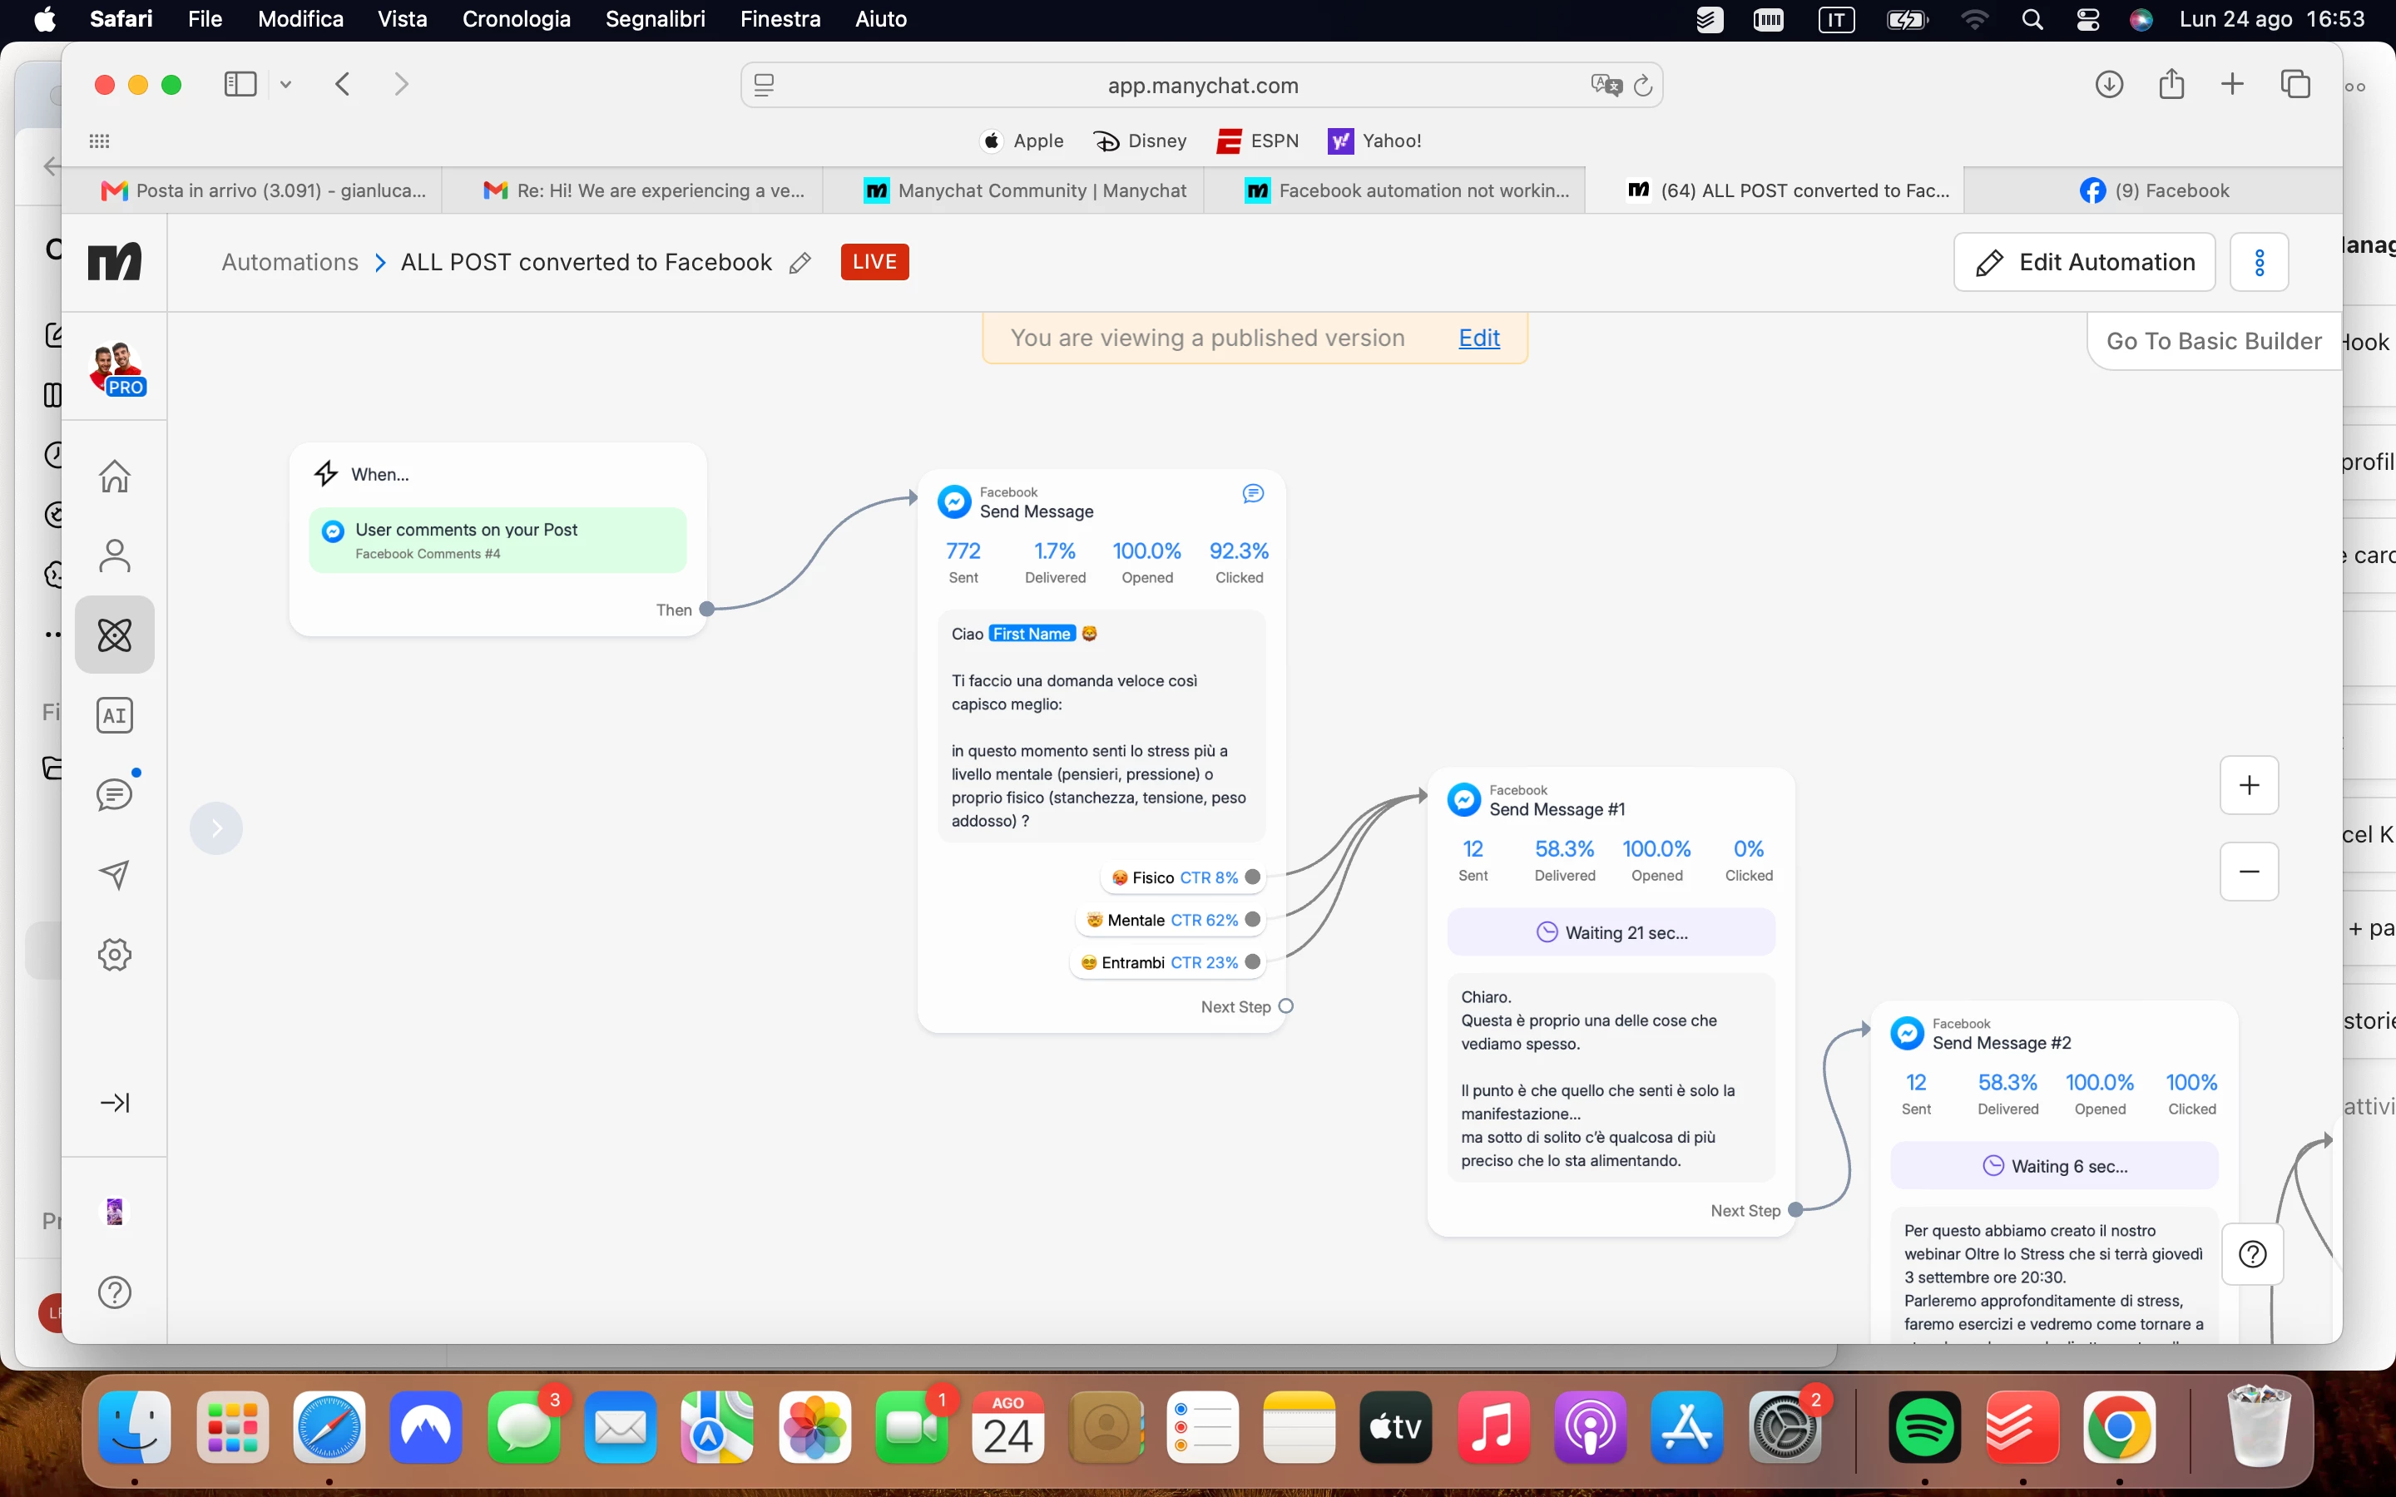2396x1497 pixels.
Task: Click Go To Basic Builder
Action: click(x=2214, y=341)
